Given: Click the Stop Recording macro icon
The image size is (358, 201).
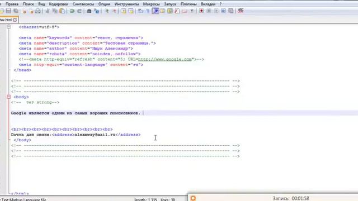Looking at the screenshot, I should [209, 11].
